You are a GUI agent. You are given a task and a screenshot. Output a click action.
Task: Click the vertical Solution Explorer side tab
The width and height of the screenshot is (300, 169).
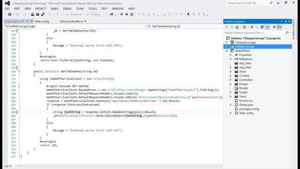coord(294,29)
